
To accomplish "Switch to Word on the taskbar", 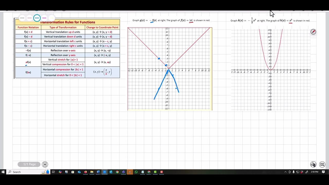I will click(x=98, y=172).
